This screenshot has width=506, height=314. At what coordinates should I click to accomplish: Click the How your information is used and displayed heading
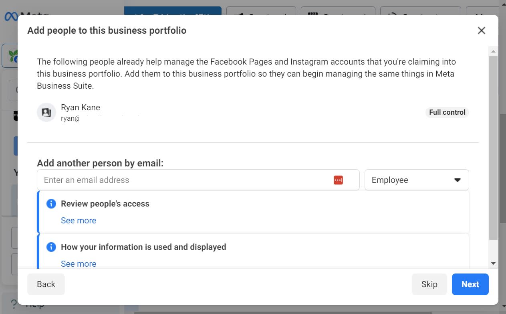(x=143, y=247)
